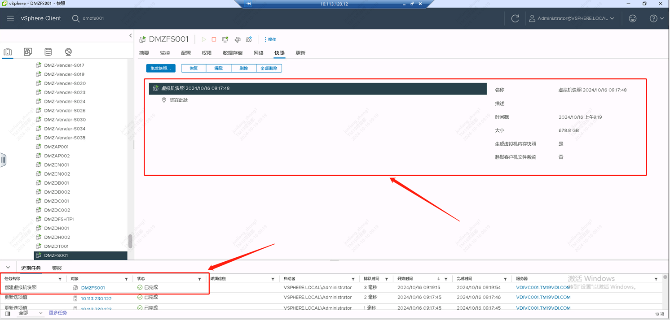
Task: Open the Networking inventory view icon
Action: point(68,52)
